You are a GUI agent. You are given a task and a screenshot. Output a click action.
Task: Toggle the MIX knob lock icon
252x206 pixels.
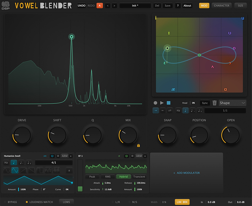pyautogui.click(x=138, y=146)
